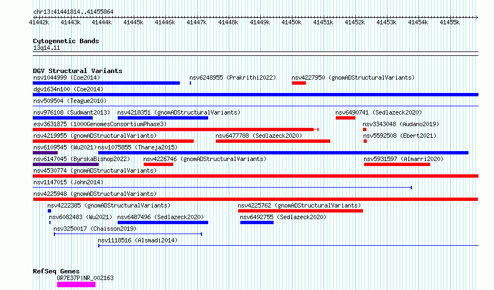Open nsv4219955 (gnomADStructuralVariants) label
This screenshot has width=494, height=290.
coord(95,136)
